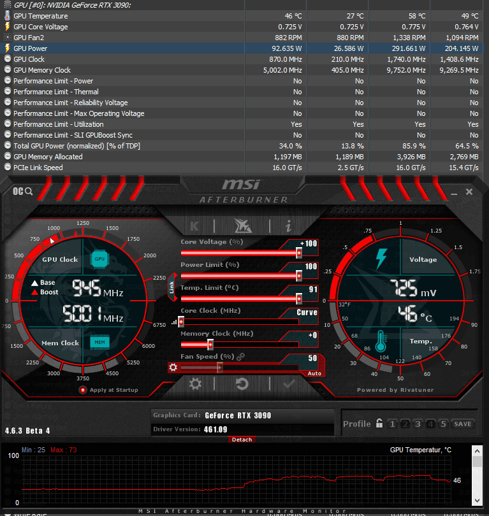This screenshot has height=516, width=489.
Task: Open the OC Scanner search icon
Action: tap(23, 191)
